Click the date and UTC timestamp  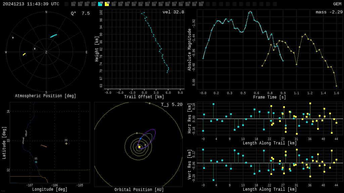pos(31,4)
